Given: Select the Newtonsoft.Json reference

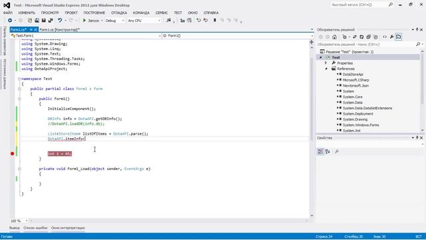Looking at the screenshot, I should pos(355,86).
